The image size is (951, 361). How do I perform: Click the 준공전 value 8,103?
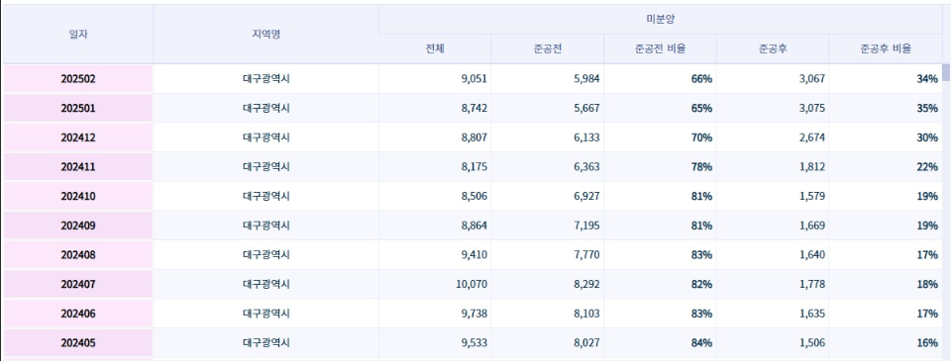[x=586, y=314]
